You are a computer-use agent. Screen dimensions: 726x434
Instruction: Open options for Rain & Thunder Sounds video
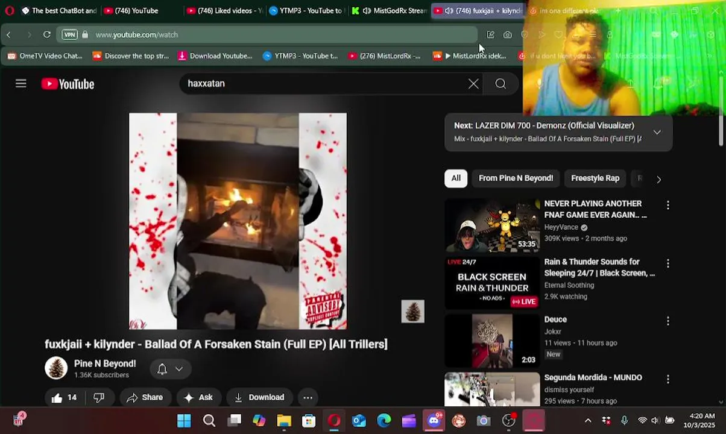pos(668,263)
